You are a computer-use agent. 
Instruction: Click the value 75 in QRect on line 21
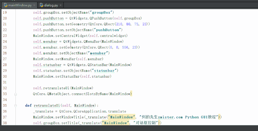136,24
